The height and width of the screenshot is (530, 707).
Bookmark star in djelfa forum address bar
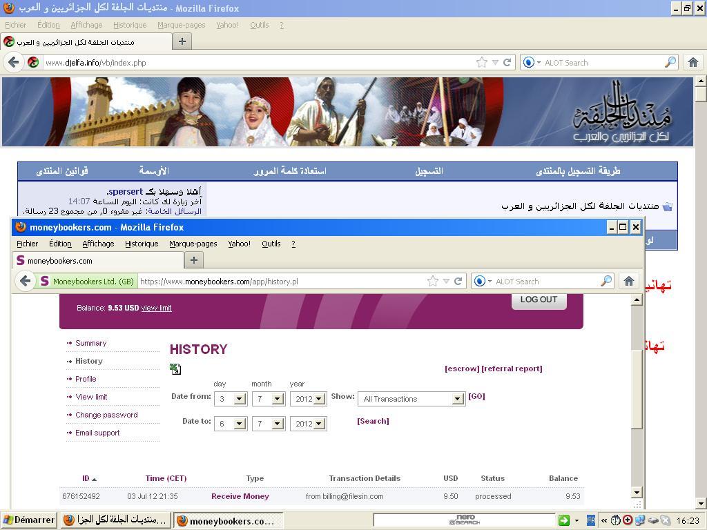pyautogui.click(x=481, y=62)
